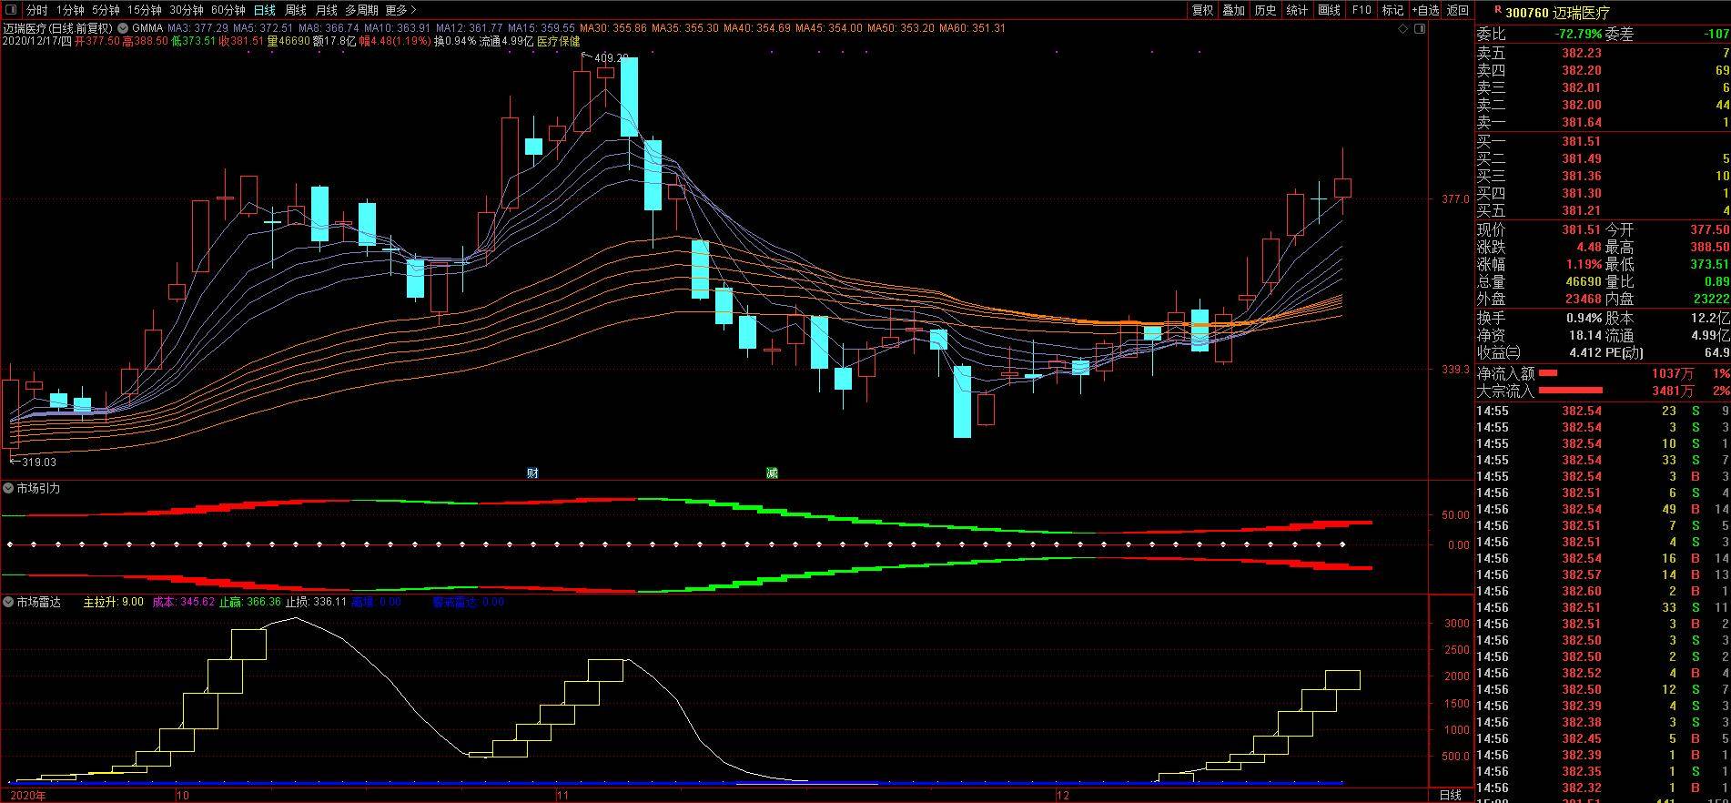Add stock via +自选 button
Viewport: 1731px width, 803px height.
[1425, 10]
